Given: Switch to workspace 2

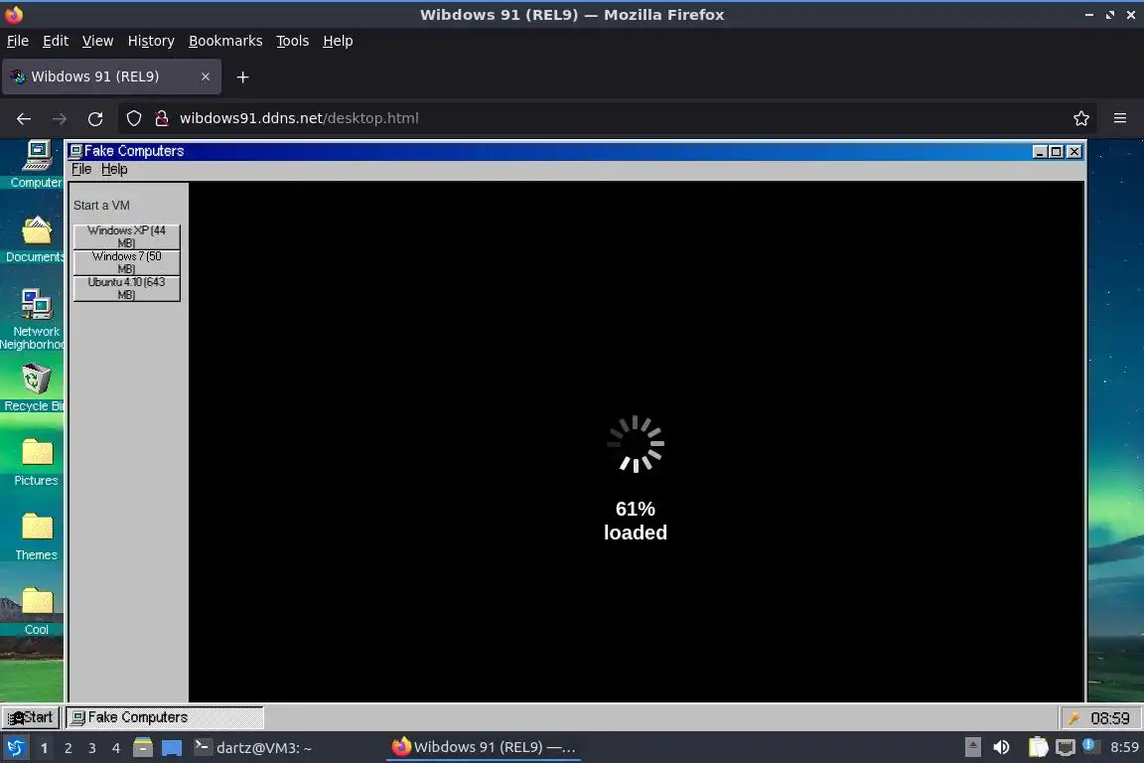Looking at the screenshot, I should (x=68, y=748).
